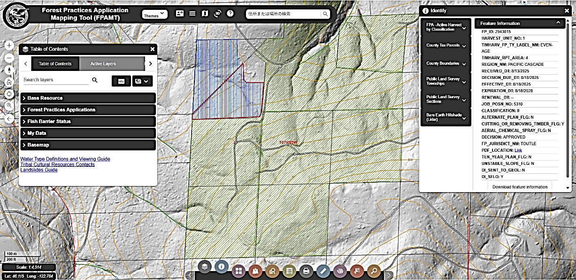576x280 pixels.
Task: Activate the Identify info tool
Action: point(221,266)
